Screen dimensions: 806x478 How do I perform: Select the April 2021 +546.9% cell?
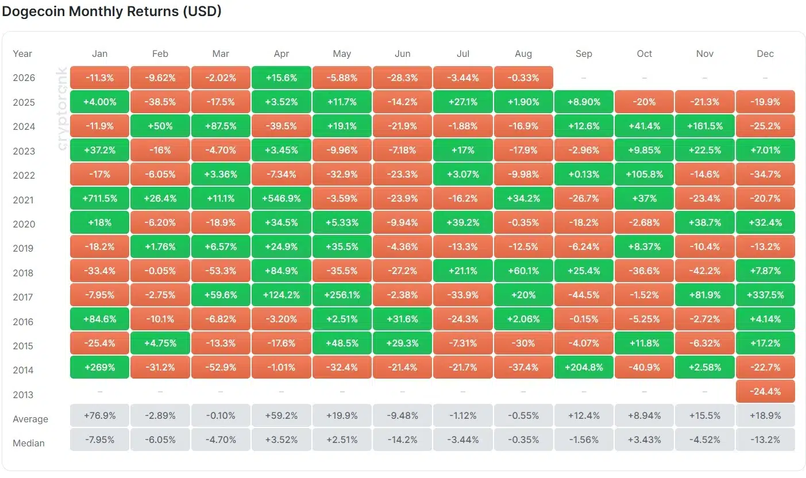pyautogui.click(x=281, y=198)
